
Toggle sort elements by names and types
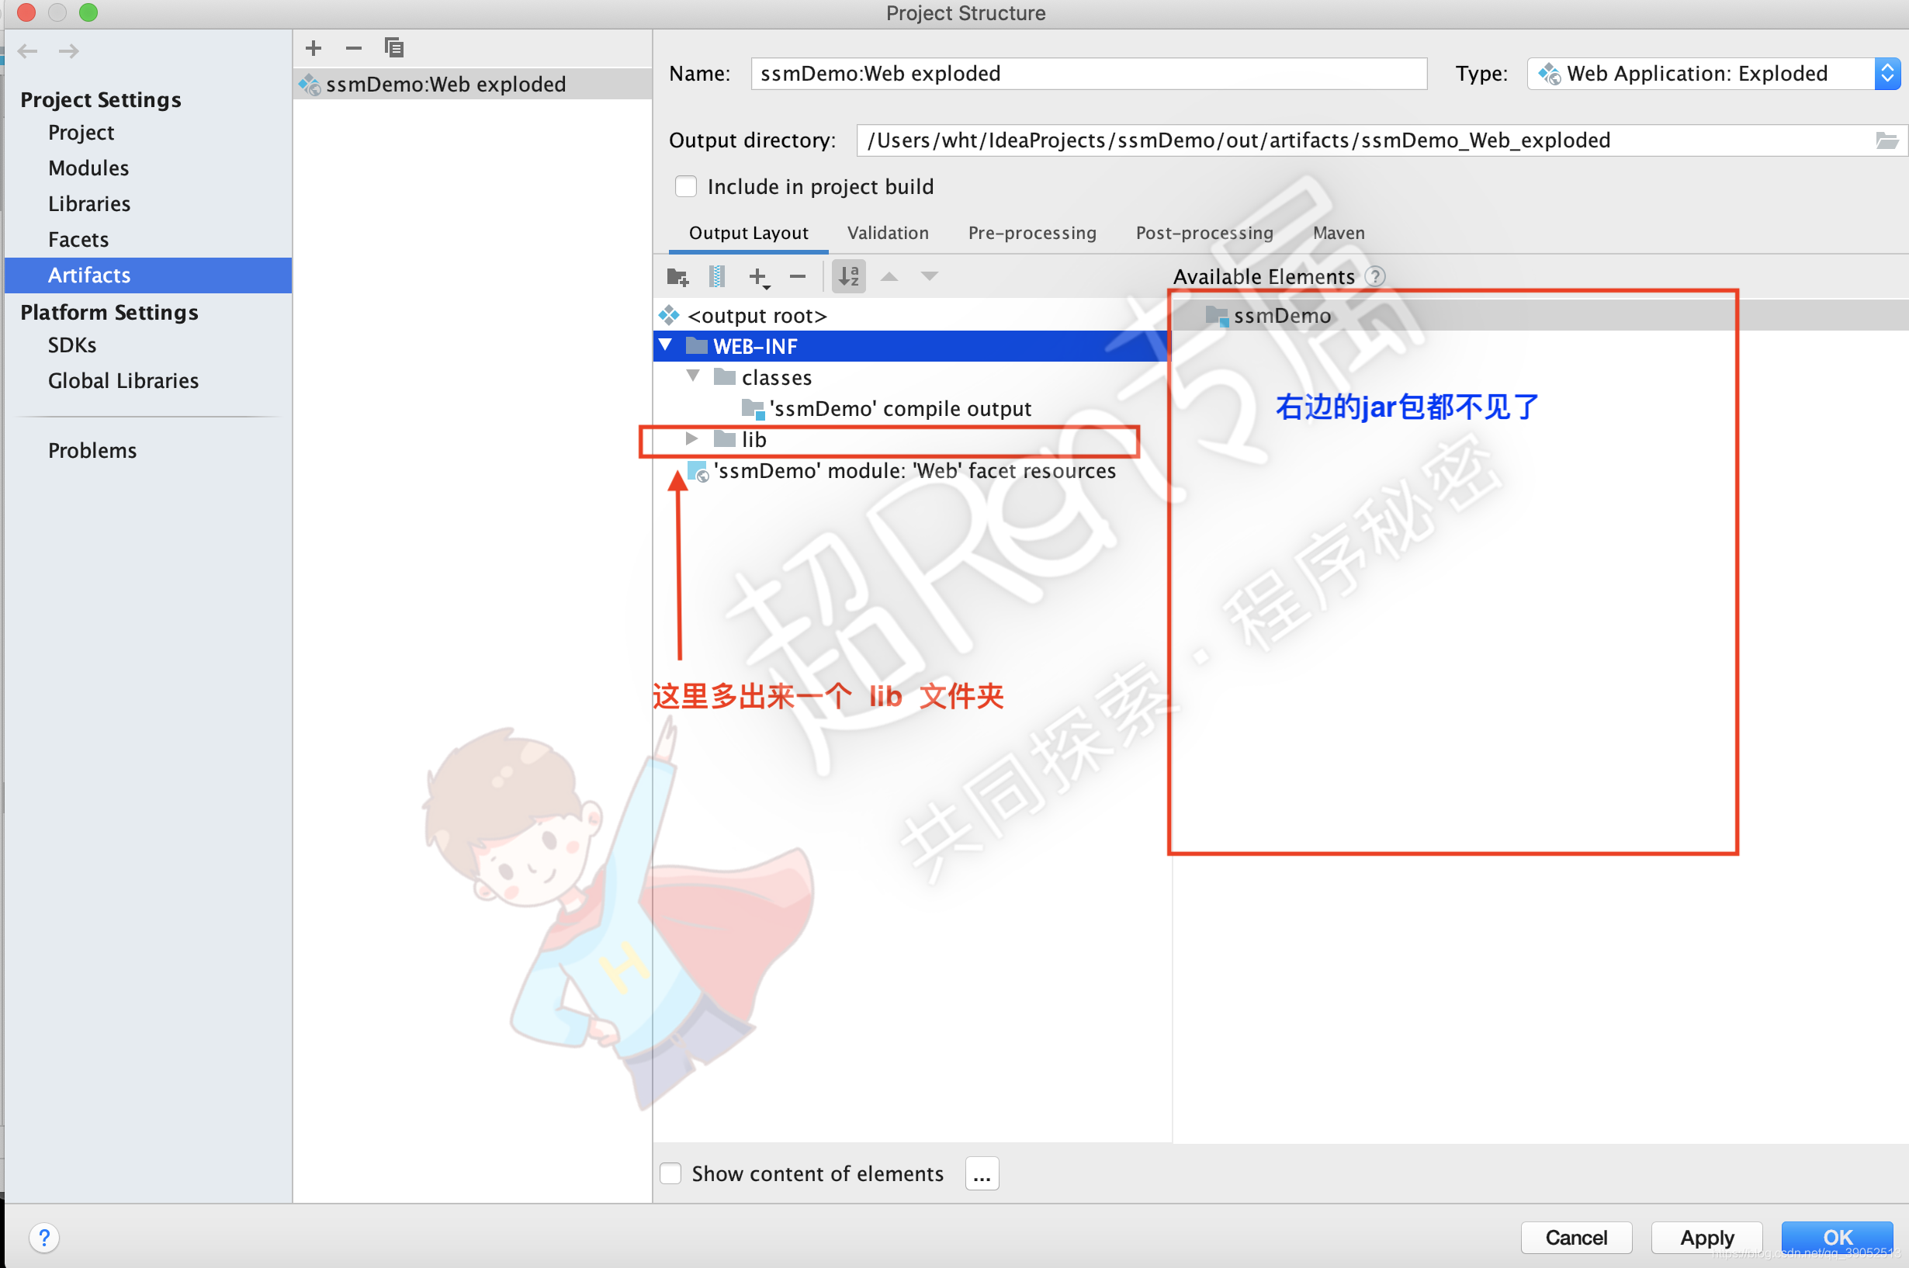[849, 276]
